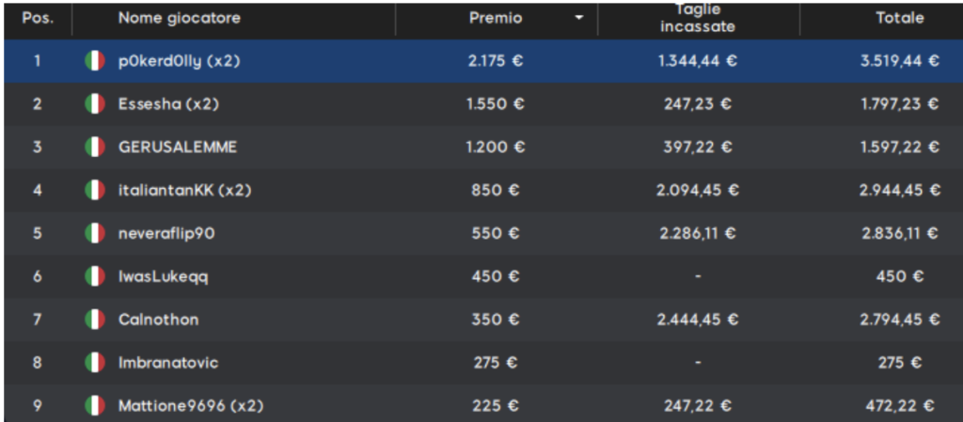Click GERUSALEMME's Italian flag icon
The height and width of the screenshot is (422, 963).
tap(95, 148)
